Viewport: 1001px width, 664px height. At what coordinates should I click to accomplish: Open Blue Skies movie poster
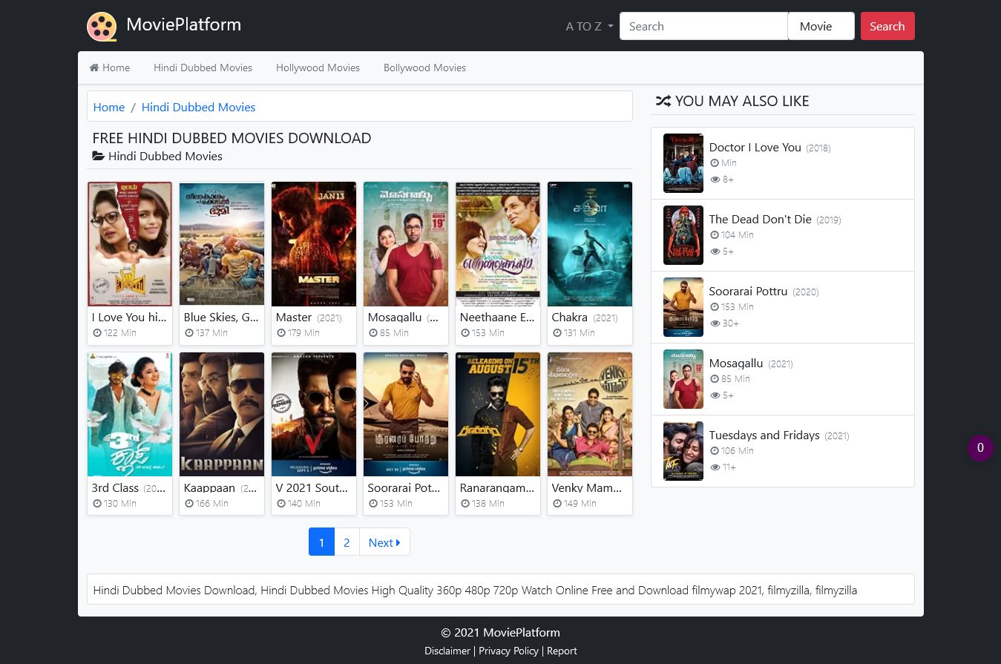pos(222,244)
